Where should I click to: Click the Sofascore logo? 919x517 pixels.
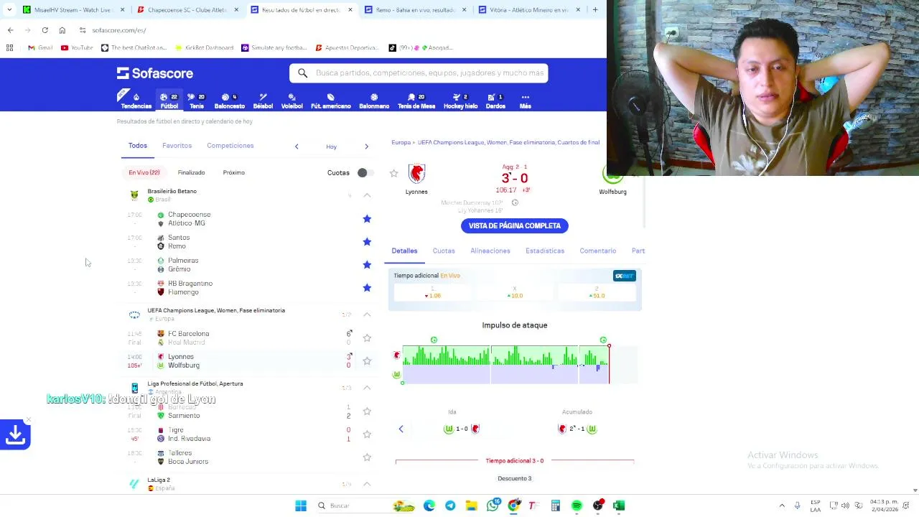coord(155,73)
